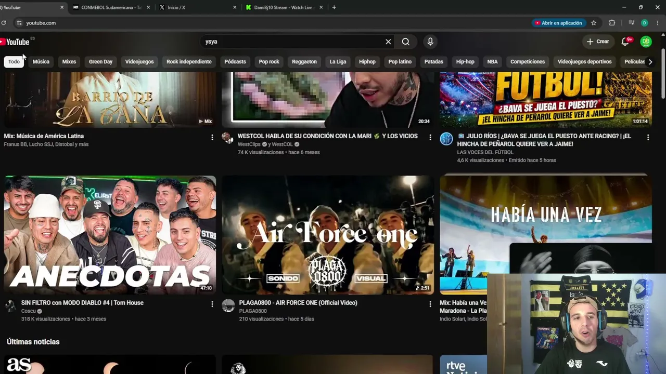Viewport: 666px width, 374px height.
Task: Open a new browser tab with plus
Action: point(334,7)
